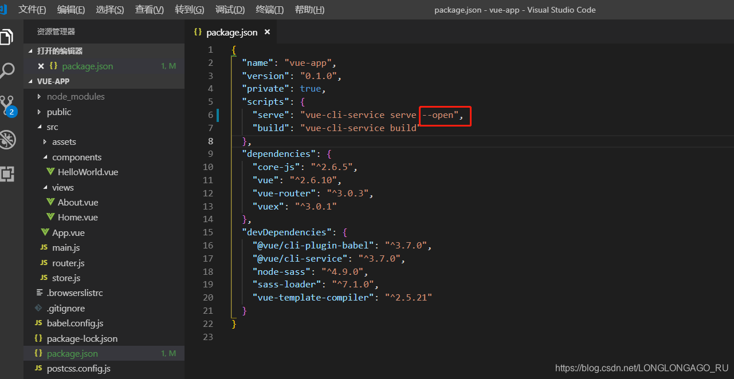Click the true value for private
The width and height of the screenshot is (734, 379).
pos(311,88)
